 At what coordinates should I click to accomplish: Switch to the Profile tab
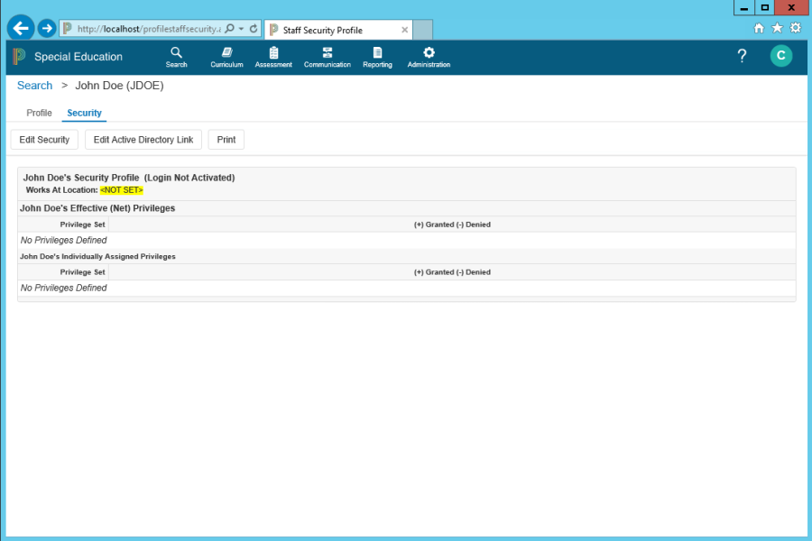coord(39,113)
